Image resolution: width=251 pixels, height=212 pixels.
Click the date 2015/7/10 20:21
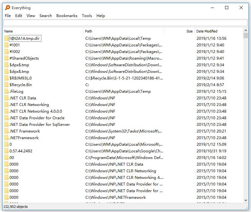[x=211, y=131]
